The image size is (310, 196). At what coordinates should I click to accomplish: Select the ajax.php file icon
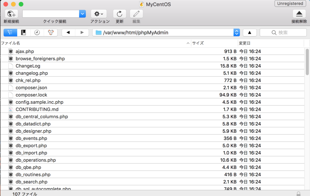pos(11,51)
